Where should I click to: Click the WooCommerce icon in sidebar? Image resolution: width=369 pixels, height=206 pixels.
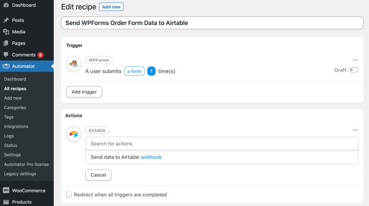[6, 190]
